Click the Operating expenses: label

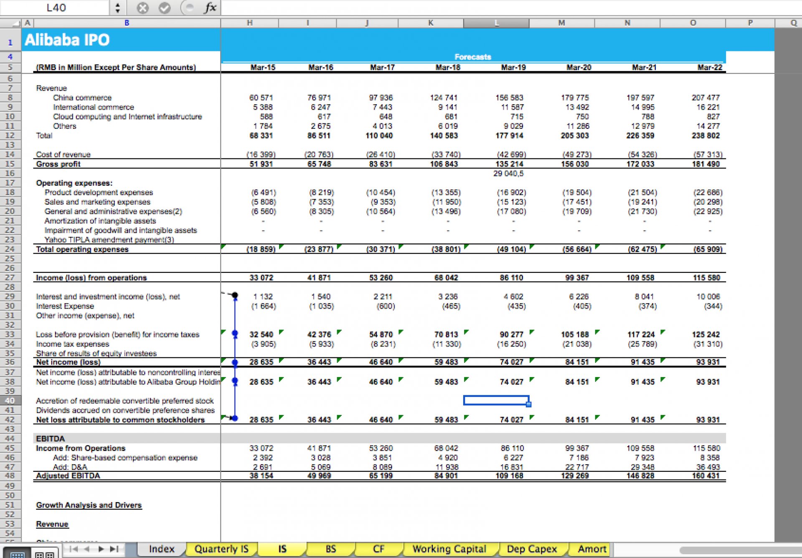click(74, 183)
